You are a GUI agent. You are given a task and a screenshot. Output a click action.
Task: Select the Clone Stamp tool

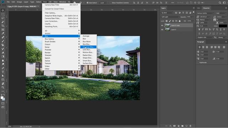pyautogui.click(x=3, y=45)
